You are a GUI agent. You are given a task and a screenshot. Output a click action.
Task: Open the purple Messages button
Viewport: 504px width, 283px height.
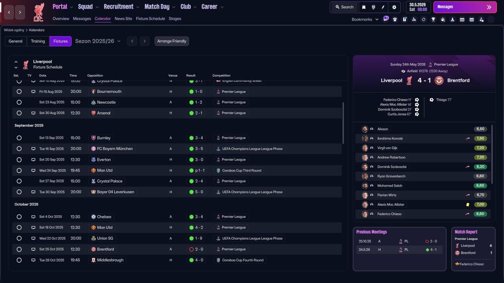[465, 7]
